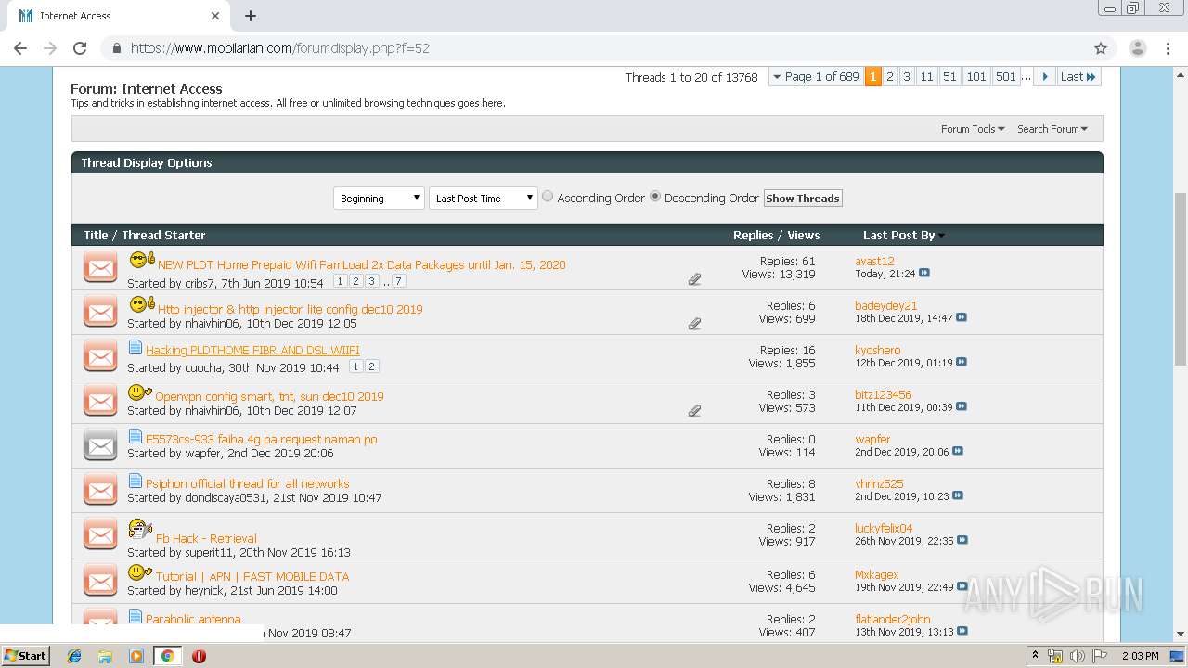Go to last post by badeydey21
Viewport: 1188px width, 668px height.
962,318
